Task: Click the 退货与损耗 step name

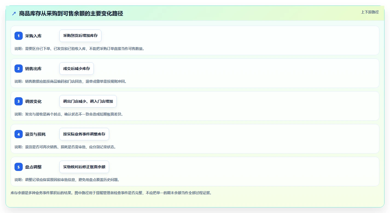Action: point(35,134)
